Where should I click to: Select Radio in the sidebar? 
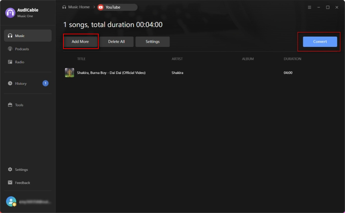28,62
